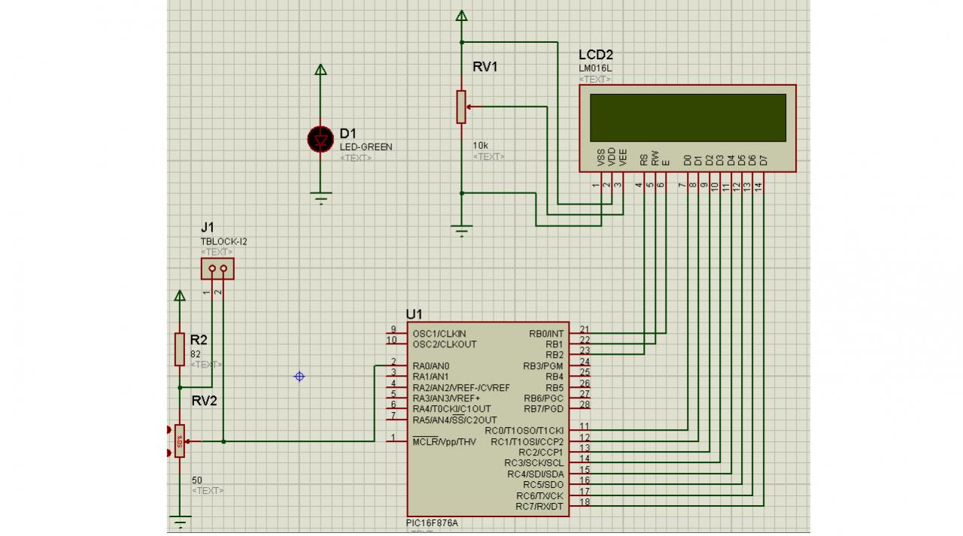Click the LCD2 component label

tap(596, 55)
